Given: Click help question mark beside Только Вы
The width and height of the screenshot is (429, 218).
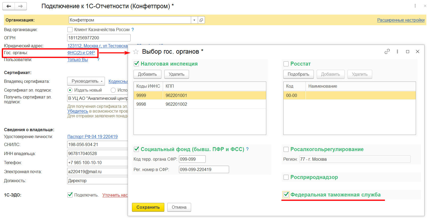Looking at the screenshot, I should (x=98, y=59).
